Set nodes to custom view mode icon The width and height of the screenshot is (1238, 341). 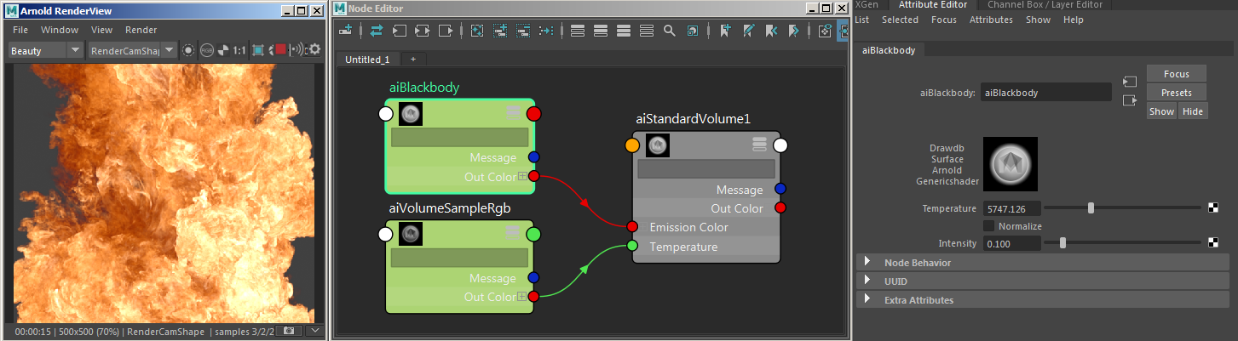[x=647, y=31]
